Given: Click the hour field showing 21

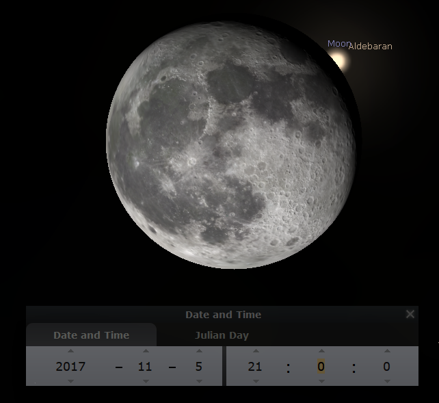Looking at the screenshot, I should (x=255, y=367).
